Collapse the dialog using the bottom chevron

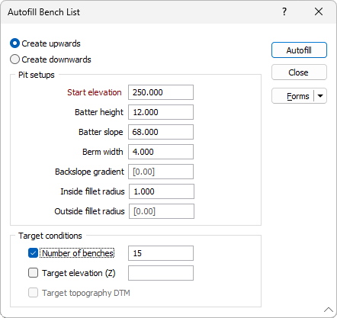coord(329,310)
